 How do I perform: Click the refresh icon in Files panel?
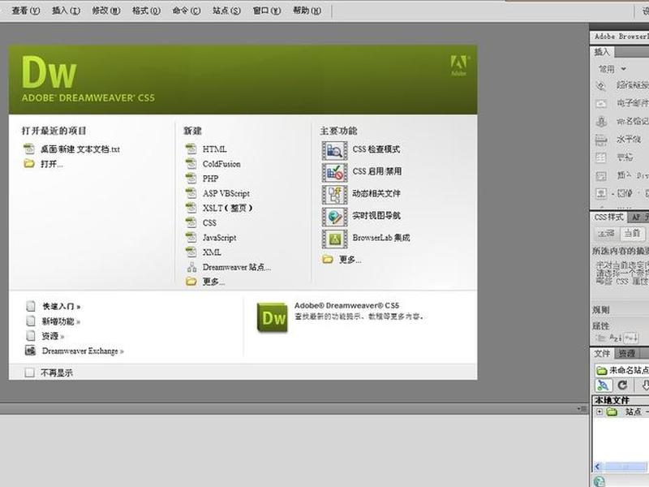pyautogui.click(x=622, y=386)
